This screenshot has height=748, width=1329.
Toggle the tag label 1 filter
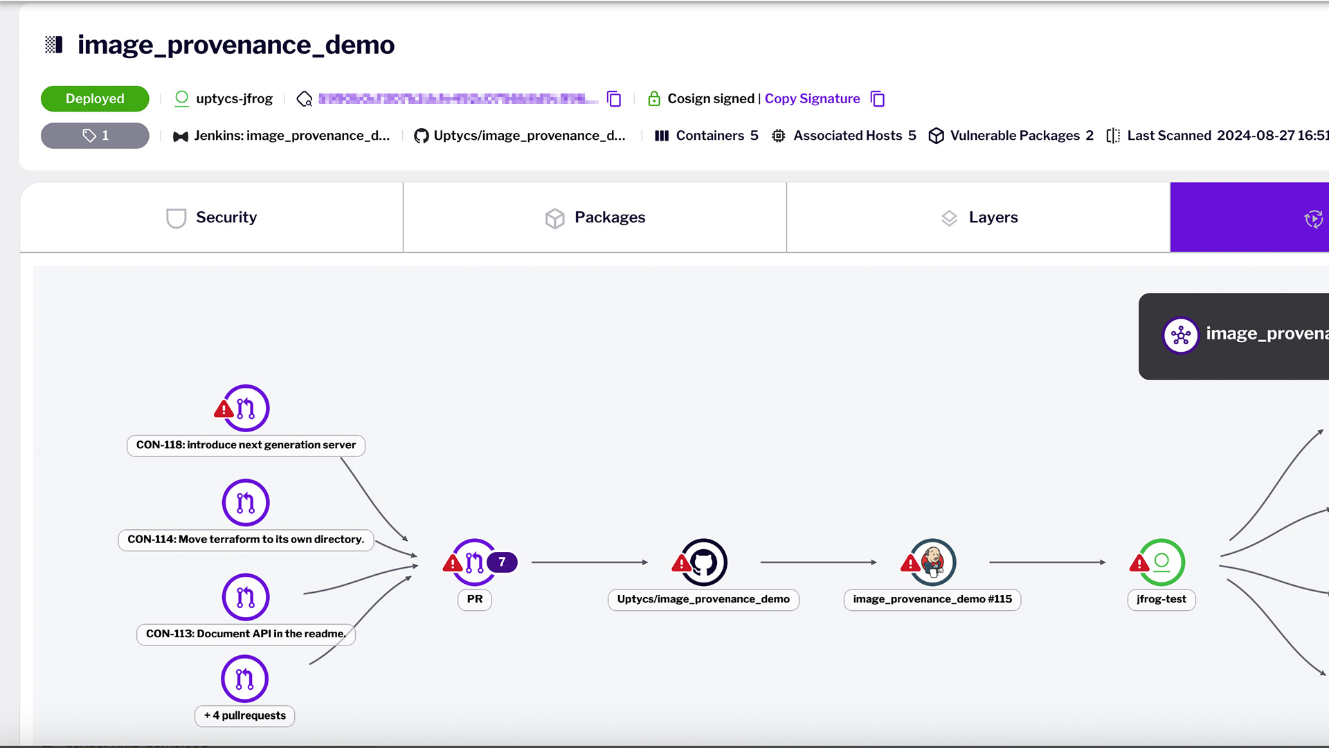94,135
